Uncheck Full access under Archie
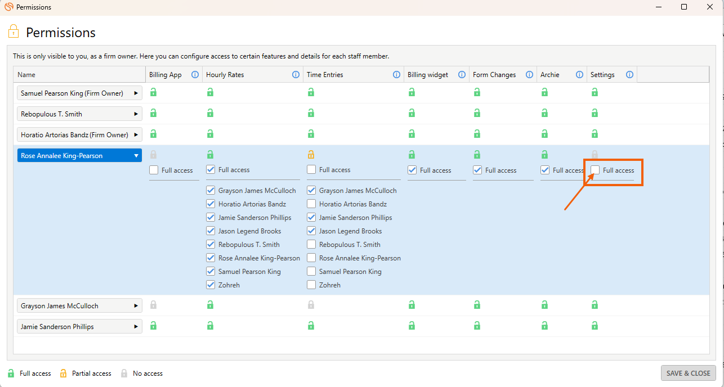This screenshot has height=387, width=724. 545,170
